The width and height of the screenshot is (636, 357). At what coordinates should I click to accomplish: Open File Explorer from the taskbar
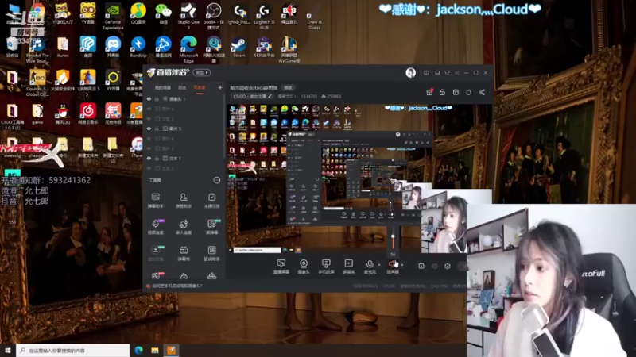click(x=155, y=350)
